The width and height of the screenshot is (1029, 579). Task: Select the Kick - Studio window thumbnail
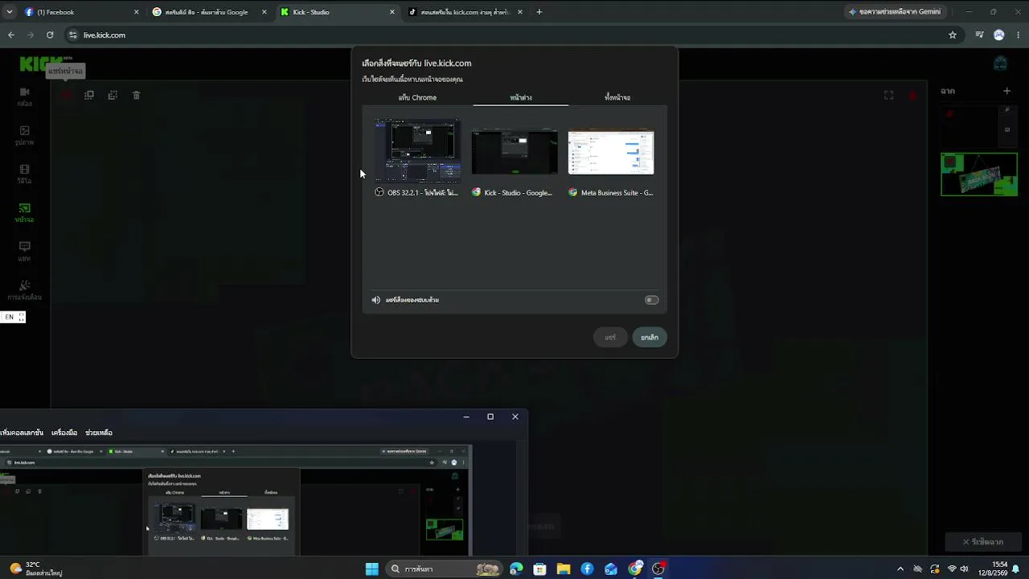pyautogui.click(x=514, y=158)
